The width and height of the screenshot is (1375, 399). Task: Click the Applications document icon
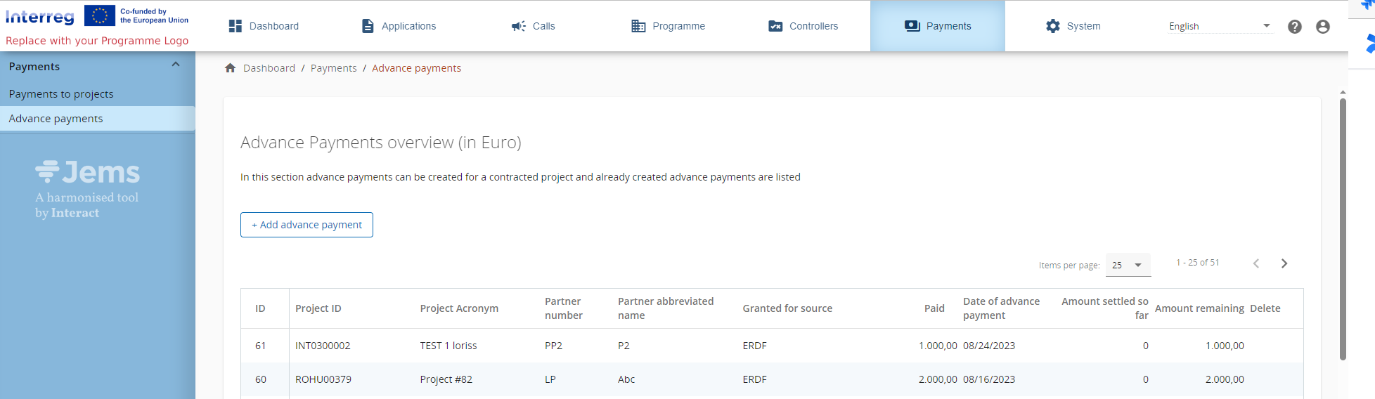pyautogui.click(x=368, y=26)
